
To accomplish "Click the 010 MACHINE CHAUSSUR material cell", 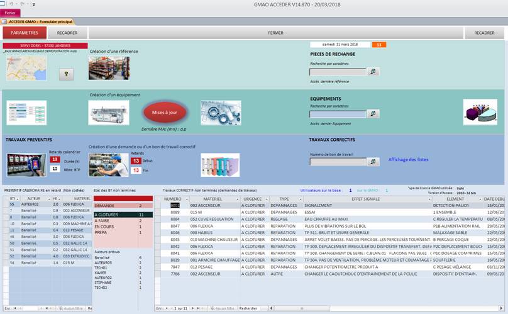I will tap(215, 239).
